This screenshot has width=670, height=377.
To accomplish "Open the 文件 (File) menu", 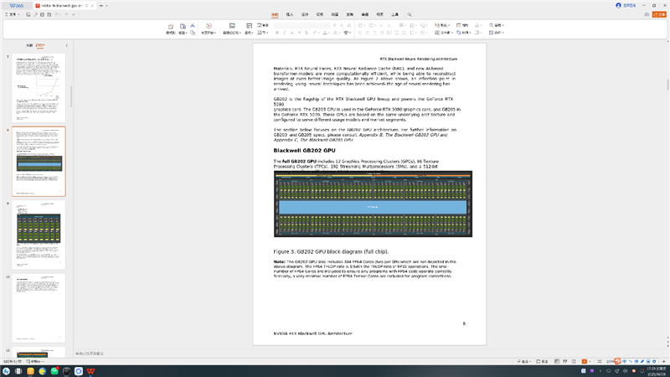I will (x=12, y=14).
